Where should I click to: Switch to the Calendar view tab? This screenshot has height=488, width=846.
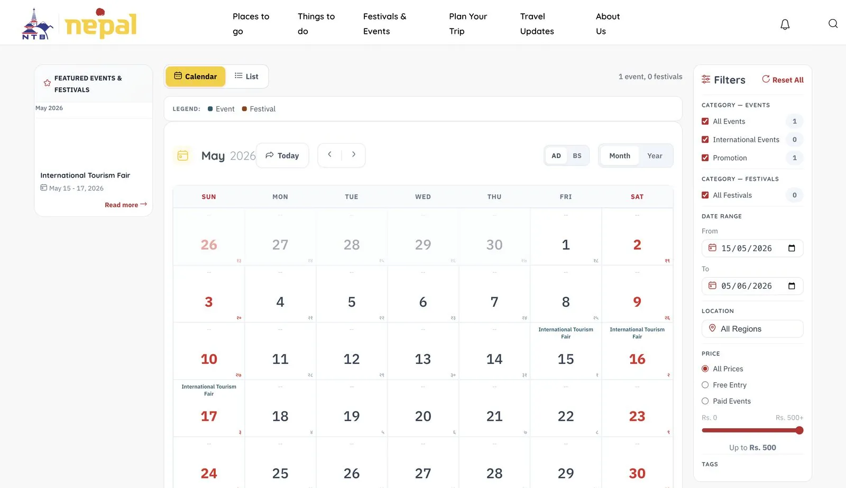[196, 77]
